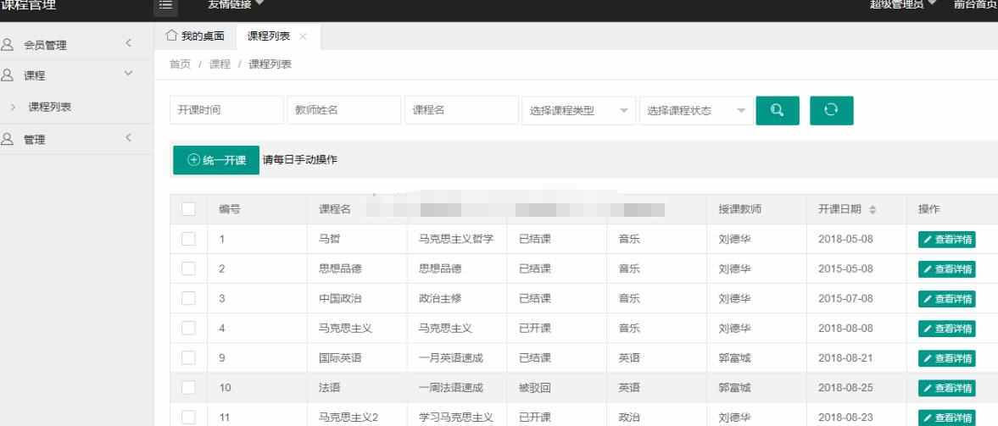The height and width of the screenshot is (426, 998).
Task: Click the cell 学习马克思主义
Action: click(x=455, y=418)
